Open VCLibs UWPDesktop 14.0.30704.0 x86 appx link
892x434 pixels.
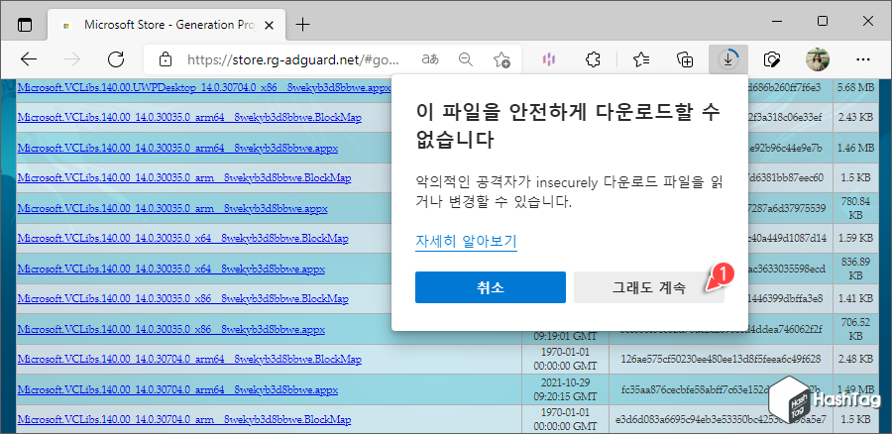click(204, 87)
